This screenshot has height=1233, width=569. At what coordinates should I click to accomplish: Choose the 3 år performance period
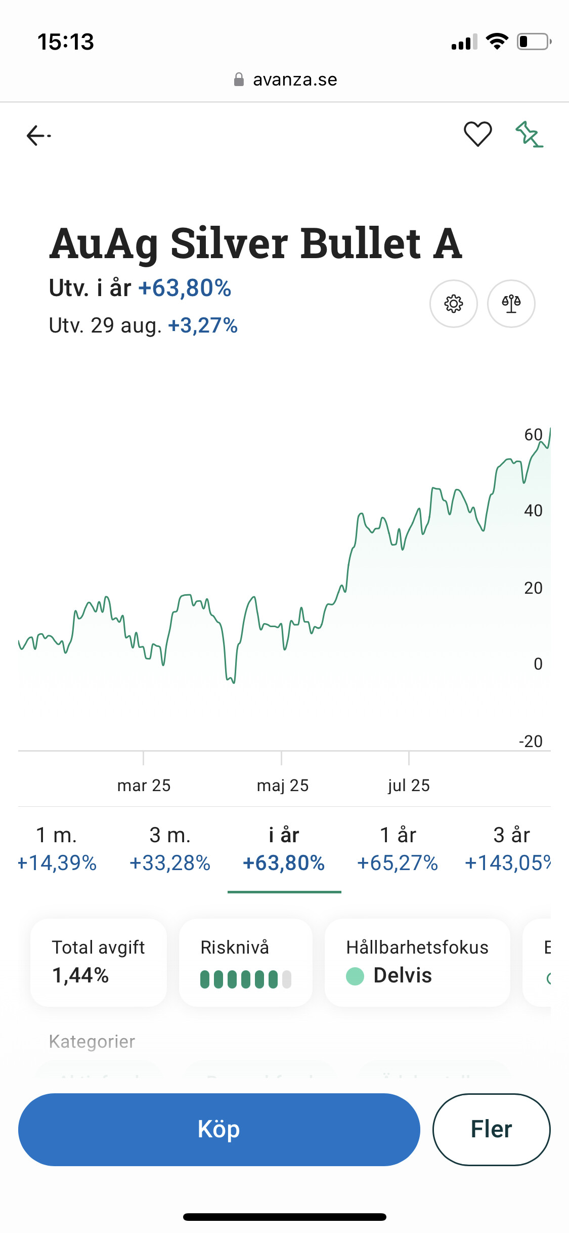click(510, 849)
